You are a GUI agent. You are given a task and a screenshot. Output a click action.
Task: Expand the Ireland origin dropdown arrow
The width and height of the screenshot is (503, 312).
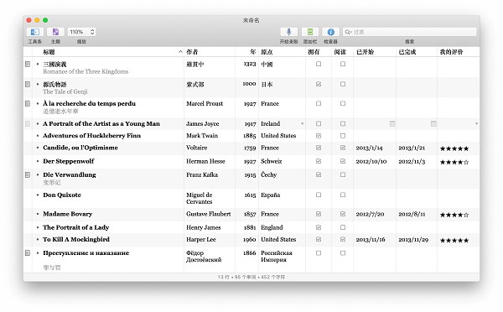coord(302,123)
